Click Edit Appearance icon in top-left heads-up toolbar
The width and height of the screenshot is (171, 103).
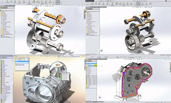pos(46,6)
